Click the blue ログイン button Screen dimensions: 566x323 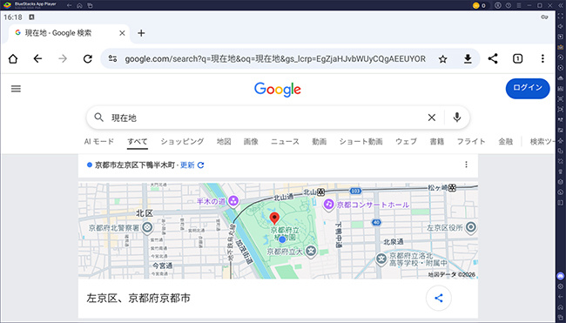pyautogui.click(x=528, y=89)
